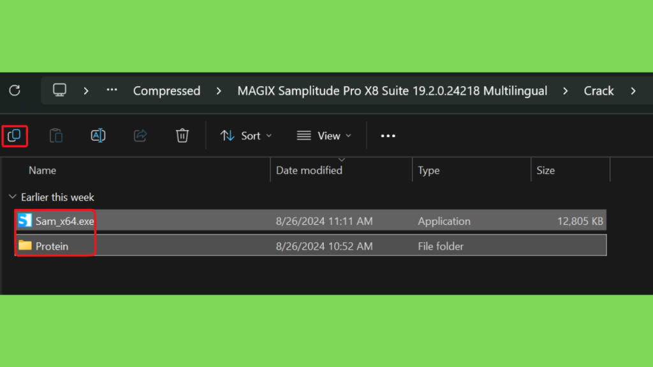Sort by Date modified column header
Screen dimensions: 653x367
point(309,171)
